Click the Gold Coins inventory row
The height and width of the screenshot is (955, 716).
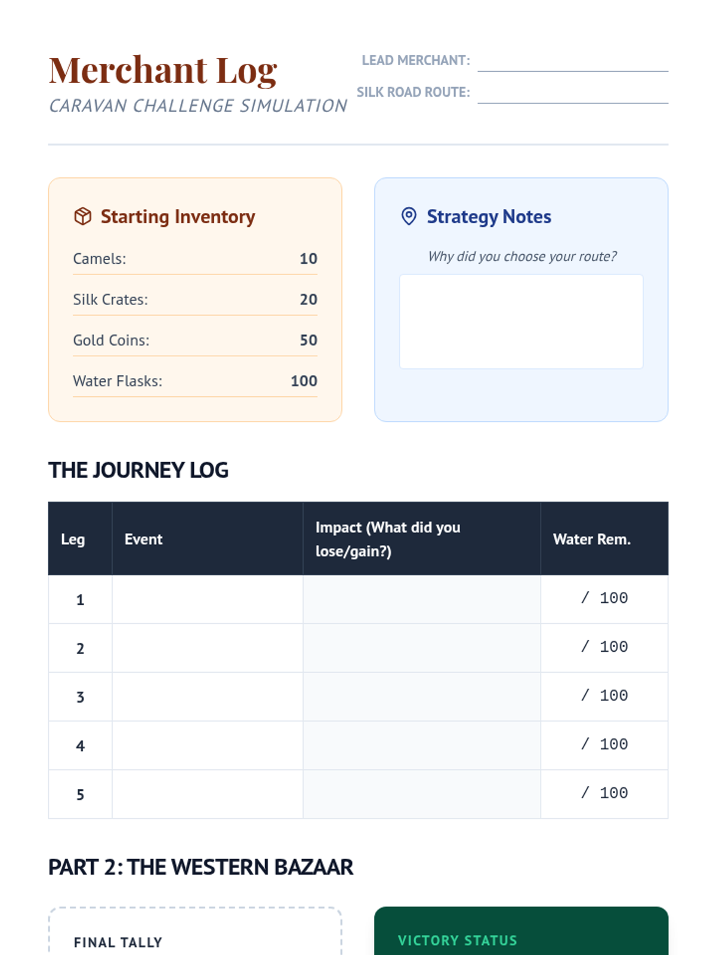tap(195, 340)
